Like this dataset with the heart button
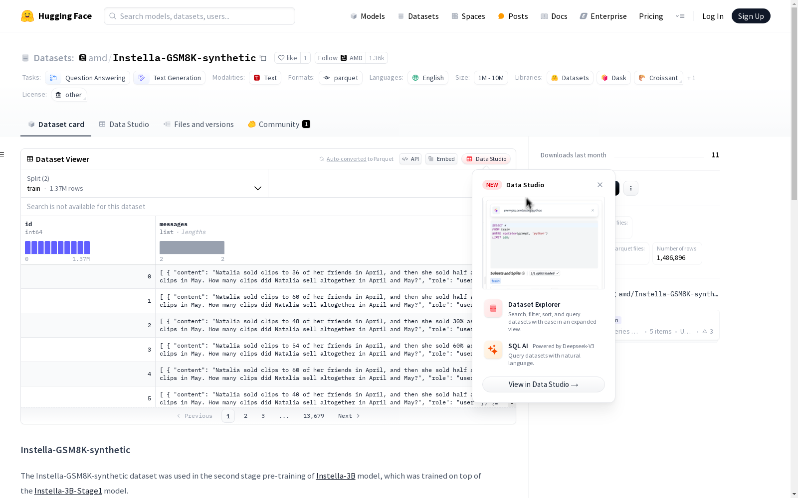The height and width of the screenshot is (498, 798). click(x=287, y=58)
